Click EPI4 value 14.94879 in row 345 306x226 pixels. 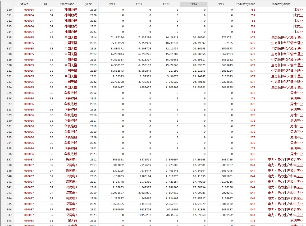(x=199, y=204)
